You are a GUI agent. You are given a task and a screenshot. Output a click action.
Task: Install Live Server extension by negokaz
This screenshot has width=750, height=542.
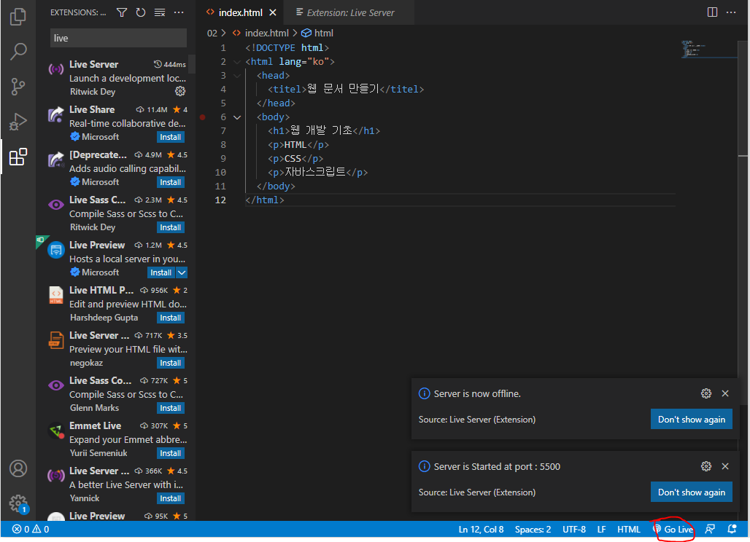pyautogui.click(x=170, y=363)
